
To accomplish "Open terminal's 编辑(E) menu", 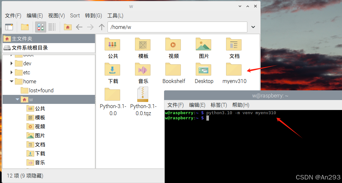I will coord(197,105).
